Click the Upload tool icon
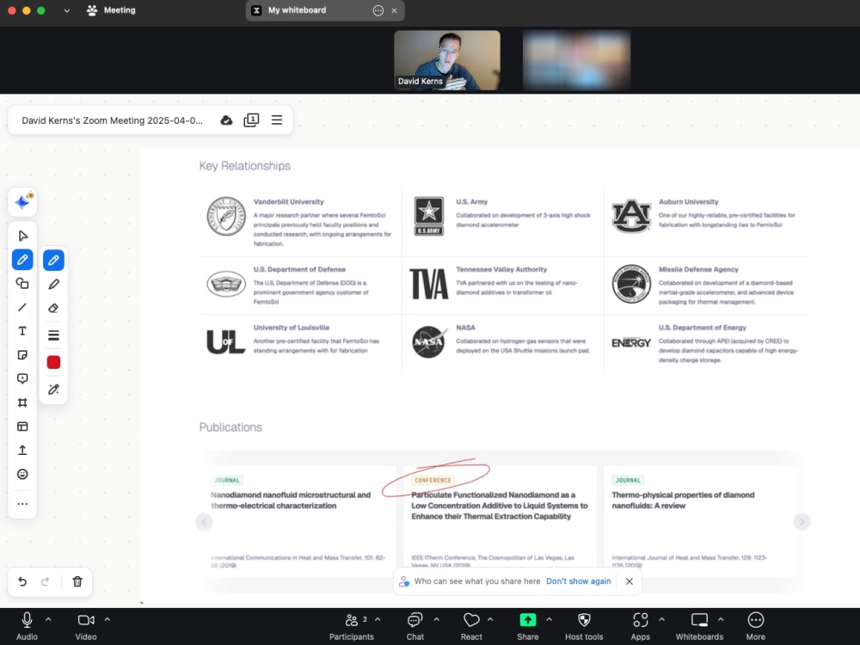 [22, 451]
